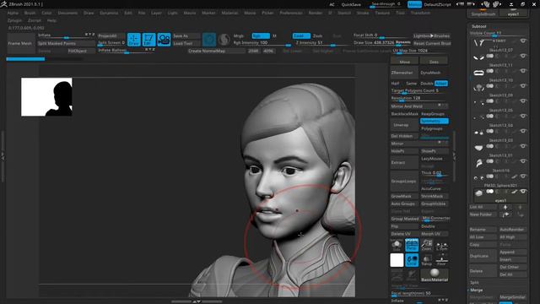Click the silhouette reference thumbnail in the viewport

(46, 97)
